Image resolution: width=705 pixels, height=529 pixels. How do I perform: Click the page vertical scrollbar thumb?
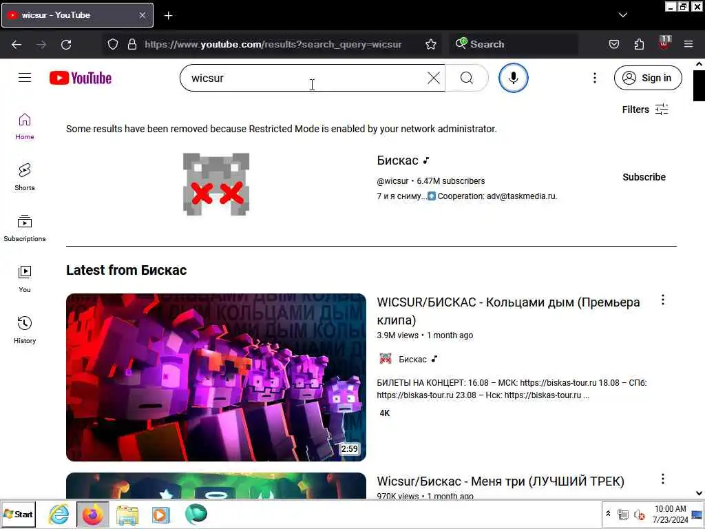(x=699, y=85)
